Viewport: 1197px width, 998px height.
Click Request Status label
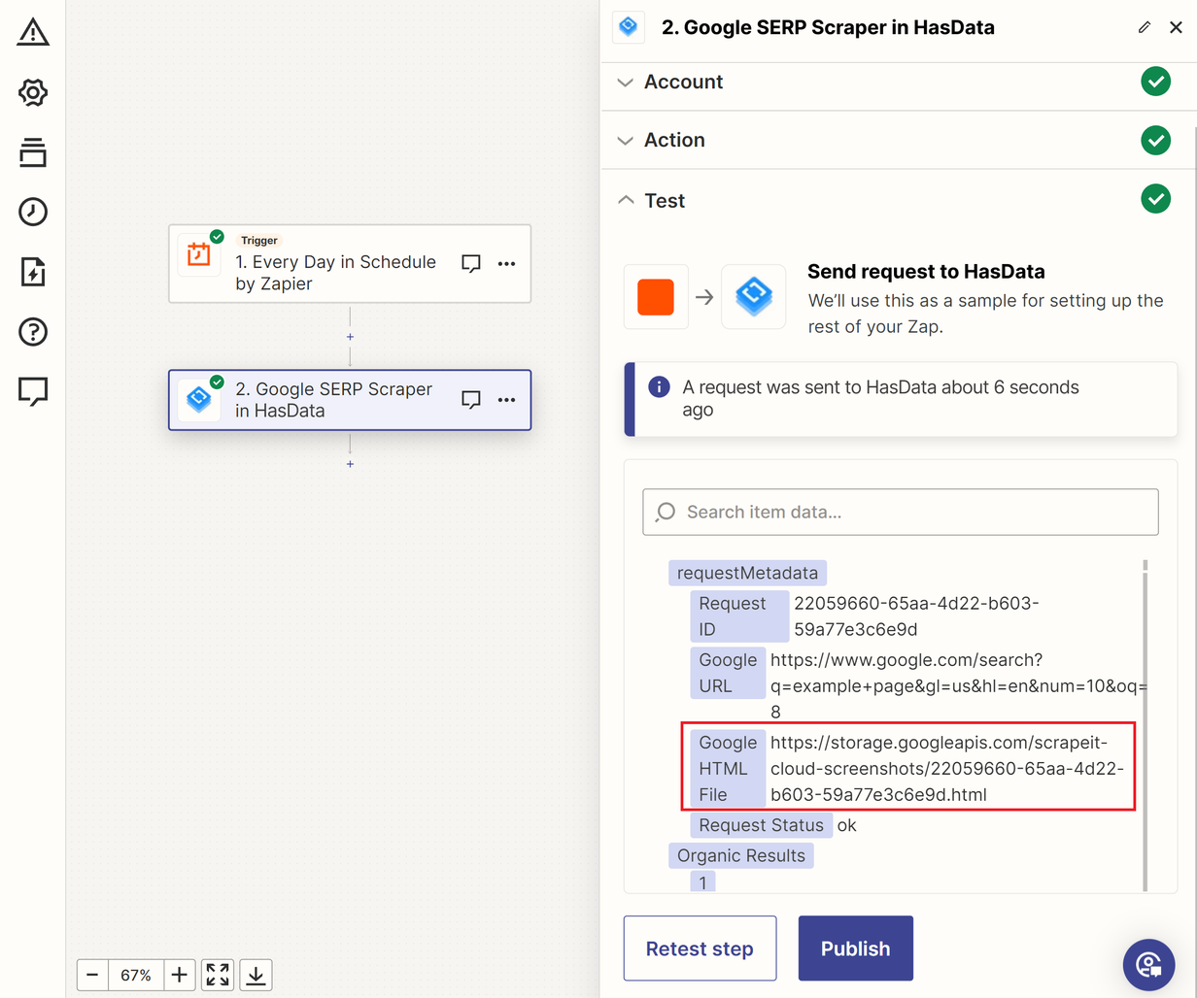[761, 825]
